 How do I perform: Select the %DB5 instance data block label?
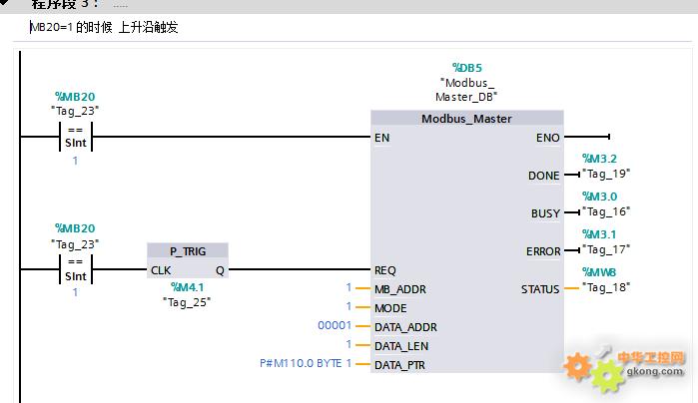pos(466,66)
